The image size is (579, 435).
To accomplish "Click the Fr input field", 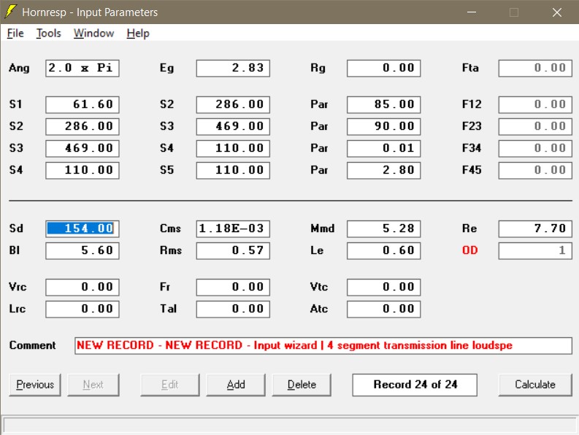I will point(233,288).
